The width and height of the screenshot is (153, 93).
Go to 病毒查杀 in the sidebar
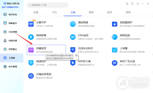coord(13,23)
